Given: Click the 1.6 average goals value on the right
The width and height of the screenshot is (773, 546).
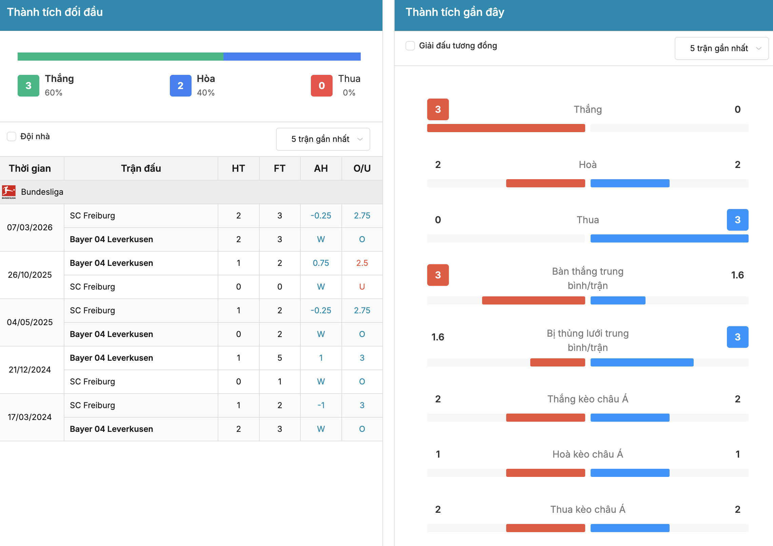Looking at the screenshot, I should (x=737, y=275).
